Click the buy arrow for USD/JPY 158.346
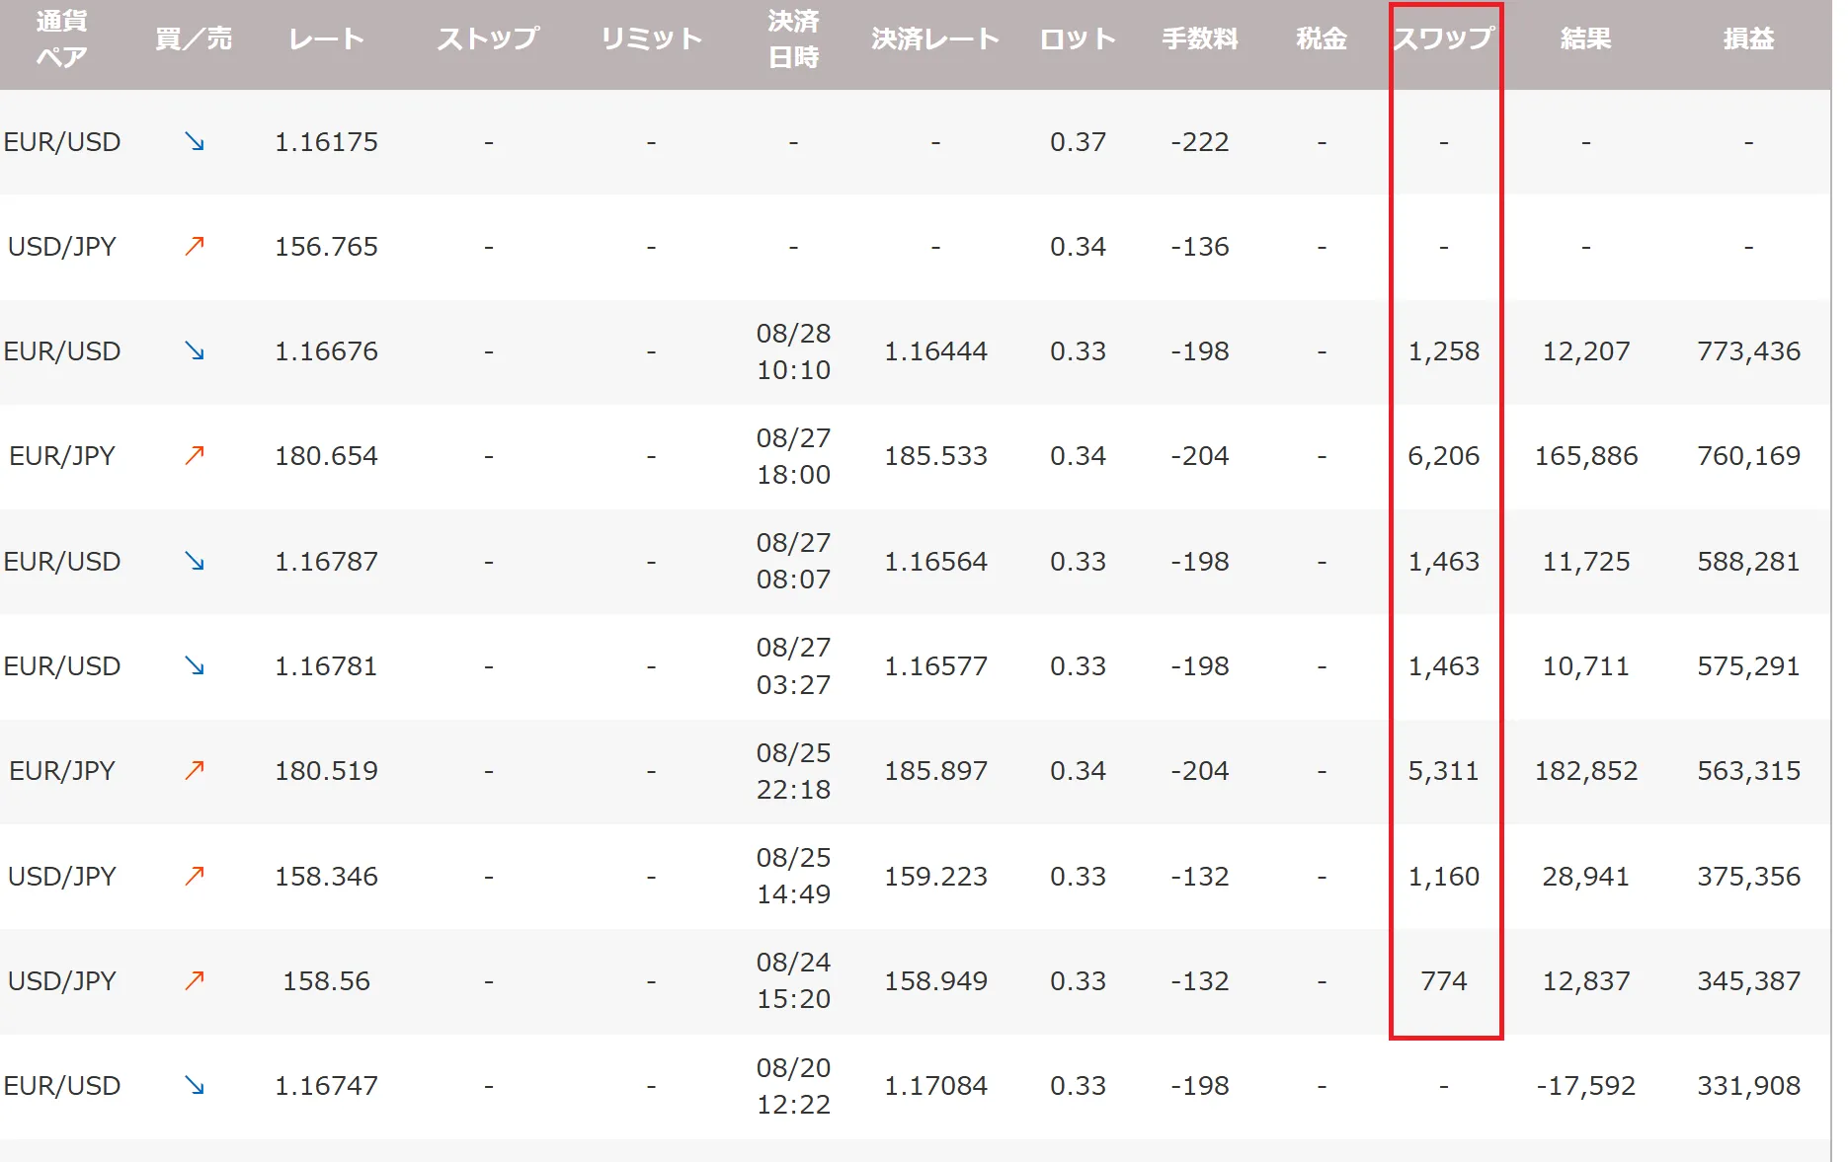Screen dimensions: 1848x1162 [195, 876]
